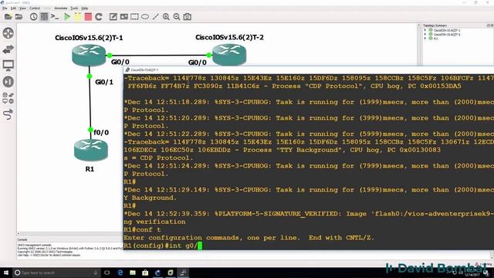Start all devices with green play button
Screen dimensions: 494x278
(x=67, y=17)
